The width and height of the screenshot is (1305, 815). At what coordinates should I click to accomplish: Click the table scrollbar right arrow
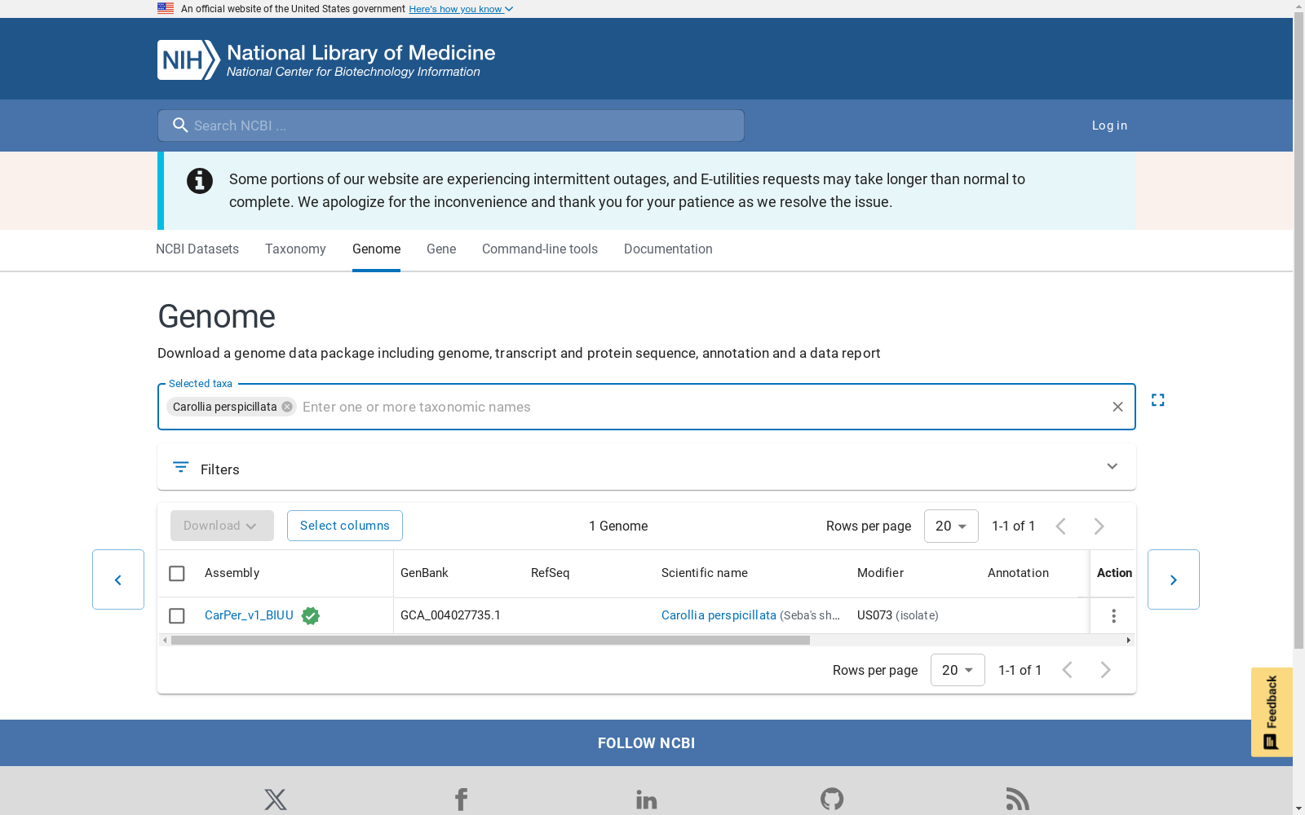pyautogui.click(x=1129, y=641)
